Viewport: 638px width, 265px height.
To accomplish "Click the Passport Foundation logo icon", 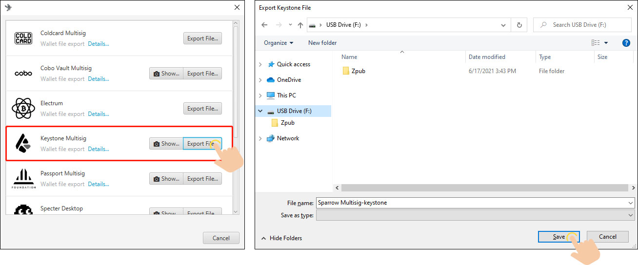I will [23, 179].
